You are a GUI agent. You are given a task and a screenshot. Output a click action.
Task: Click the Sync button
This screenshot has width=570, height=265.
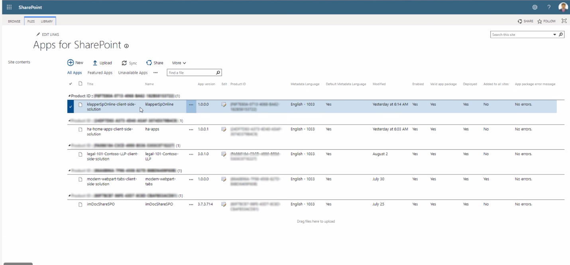[x=130, y=63]
